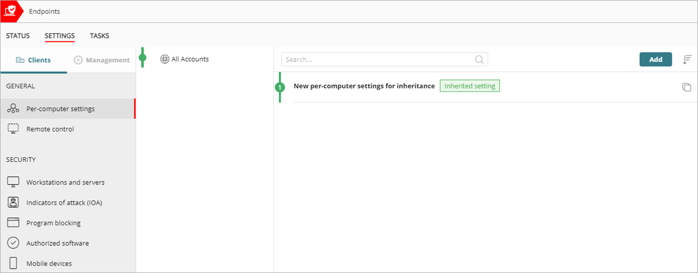Click the Program blocking window icon

pyautogui.click(x=13, y=223)
